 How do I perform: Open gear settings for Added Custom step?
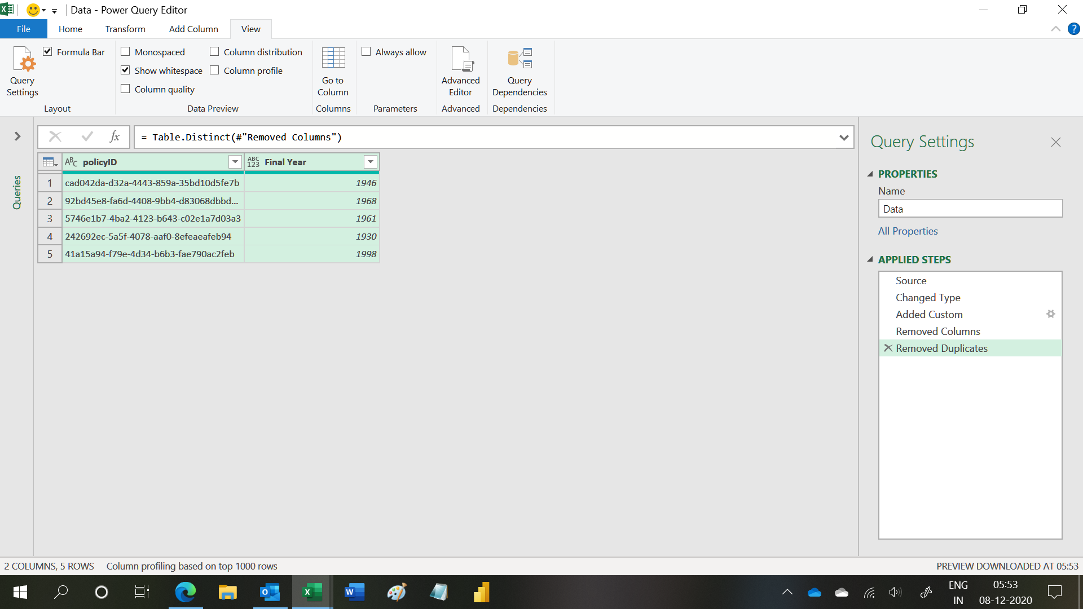pos(1050,314)
